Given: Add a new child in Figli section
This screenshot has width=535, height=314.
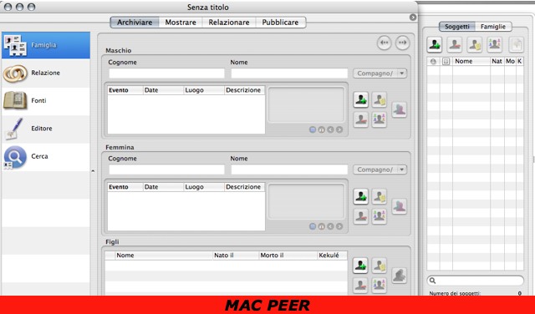Looking at the screenshot, I should (360, 266).
